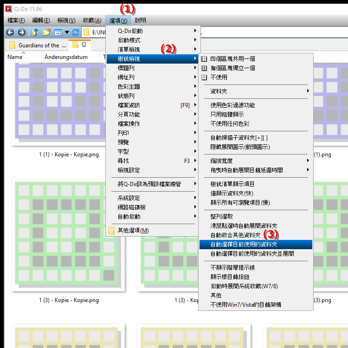Open the 選項(X) menu

coord(118,20)
